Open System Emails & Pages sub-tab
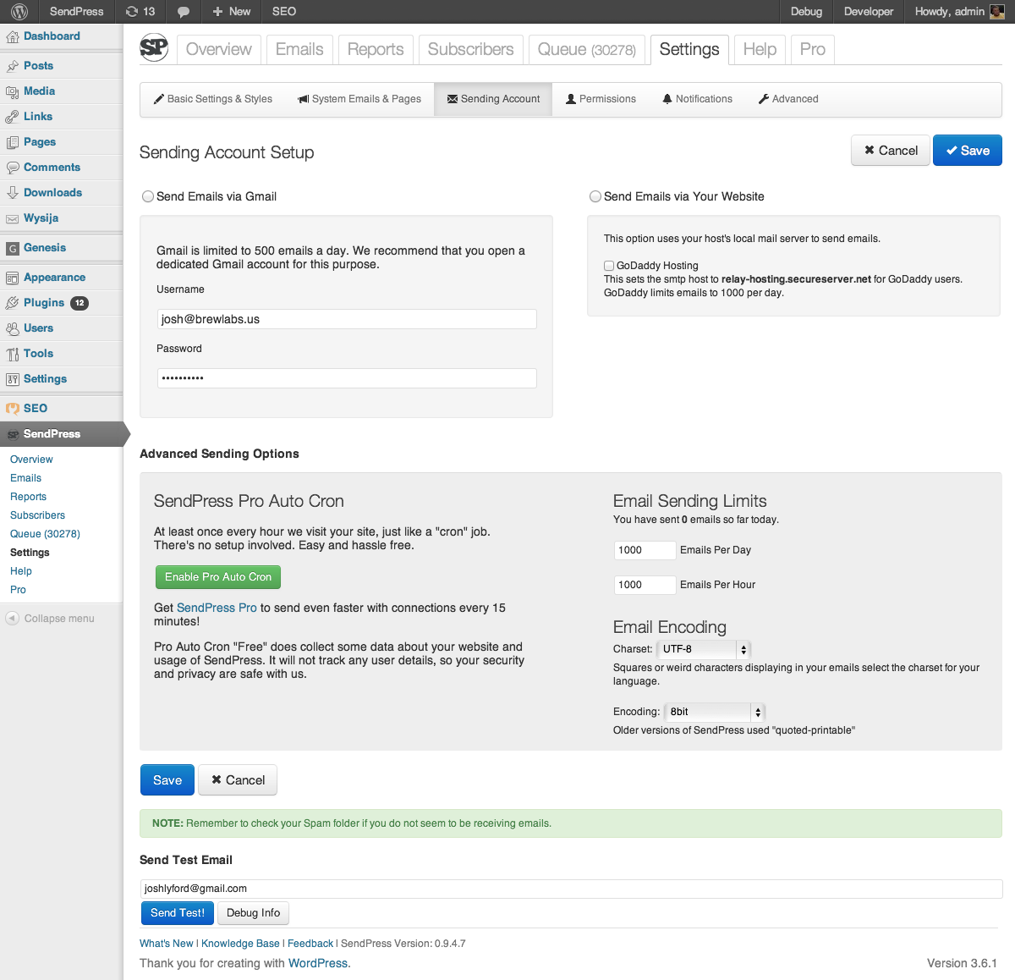This screenshot has width=1015, height=980. (x=359, y=99)
